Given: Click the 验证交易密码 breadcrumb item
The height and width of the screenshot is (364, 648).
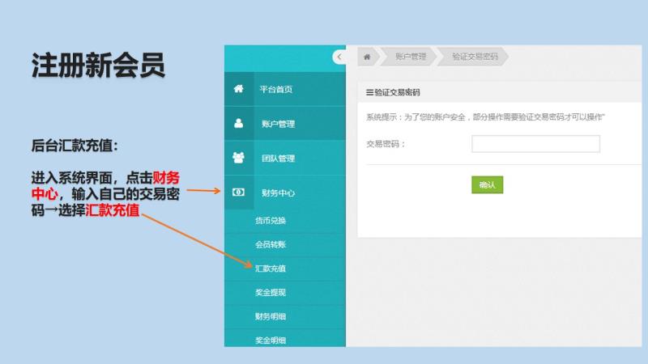Looking at the screenshot, I should tap(472, 57).
